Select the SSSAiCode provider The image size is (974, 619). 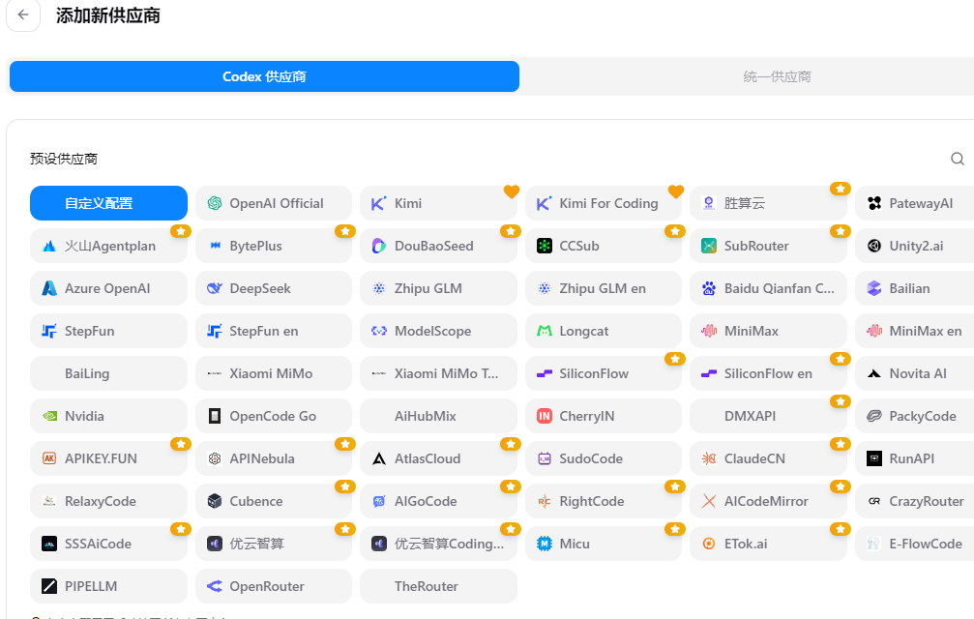(x=108, y=544)
